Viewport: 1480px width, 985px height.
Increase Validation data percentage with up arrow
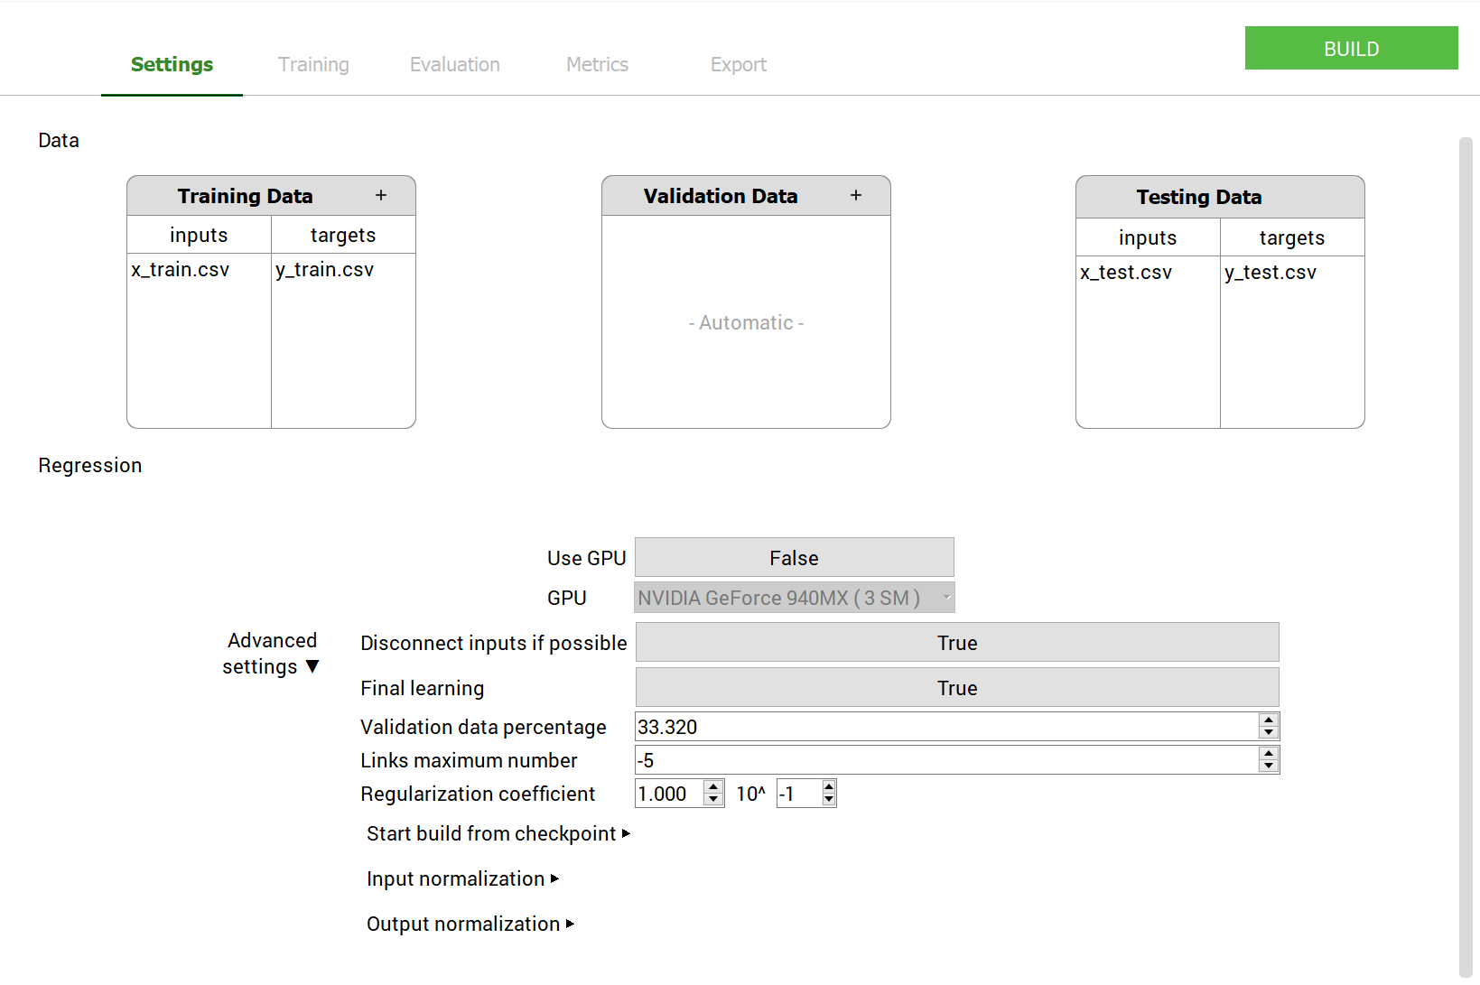tap(1269, 720)
